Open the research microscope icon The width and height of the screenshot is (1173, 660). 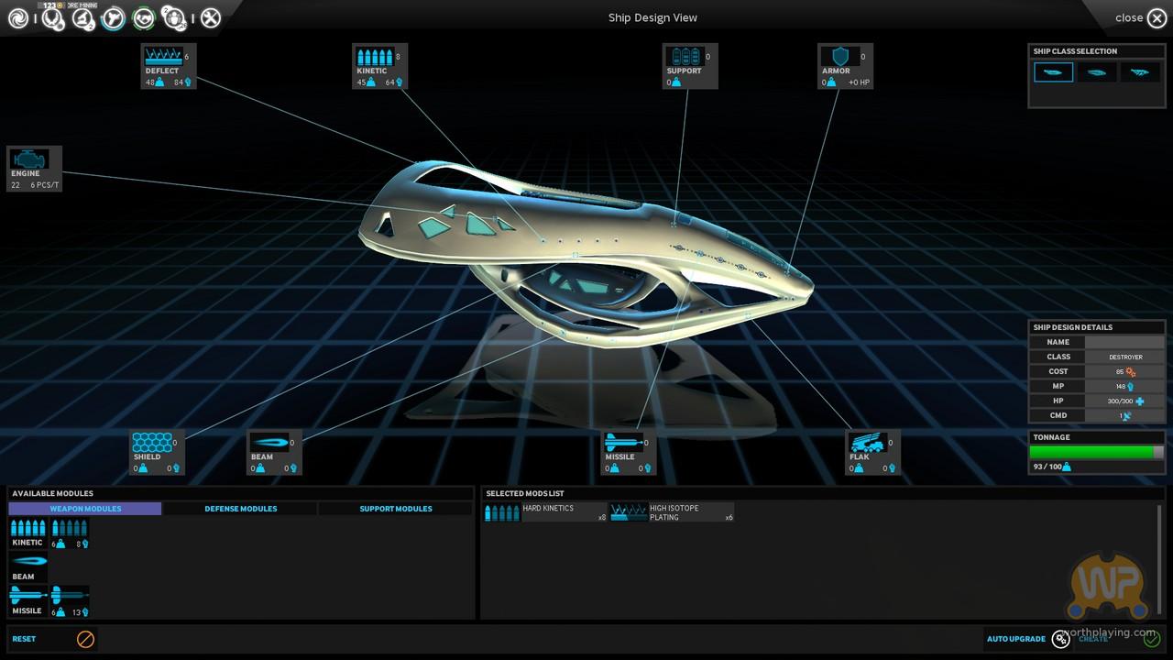(x=82, y=18)
